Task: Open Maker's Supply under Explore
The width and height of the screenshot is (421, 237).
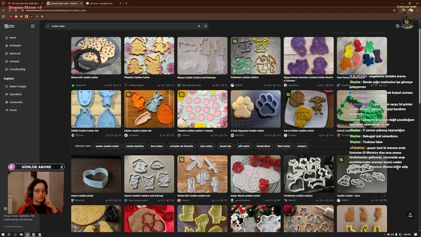Action: tap(18, 86)
